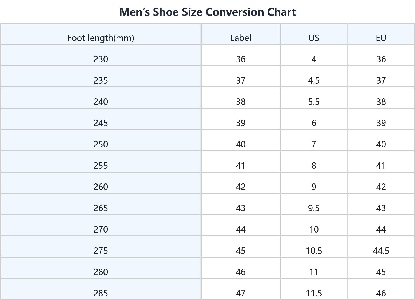Select the US size 10.5 cell

tap(314, 251)
